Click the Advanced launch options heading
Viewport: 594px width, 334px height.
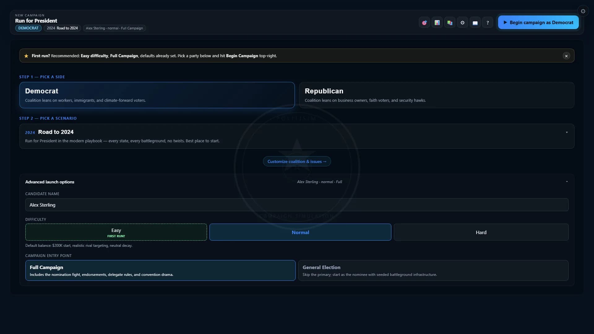(50, 182)
